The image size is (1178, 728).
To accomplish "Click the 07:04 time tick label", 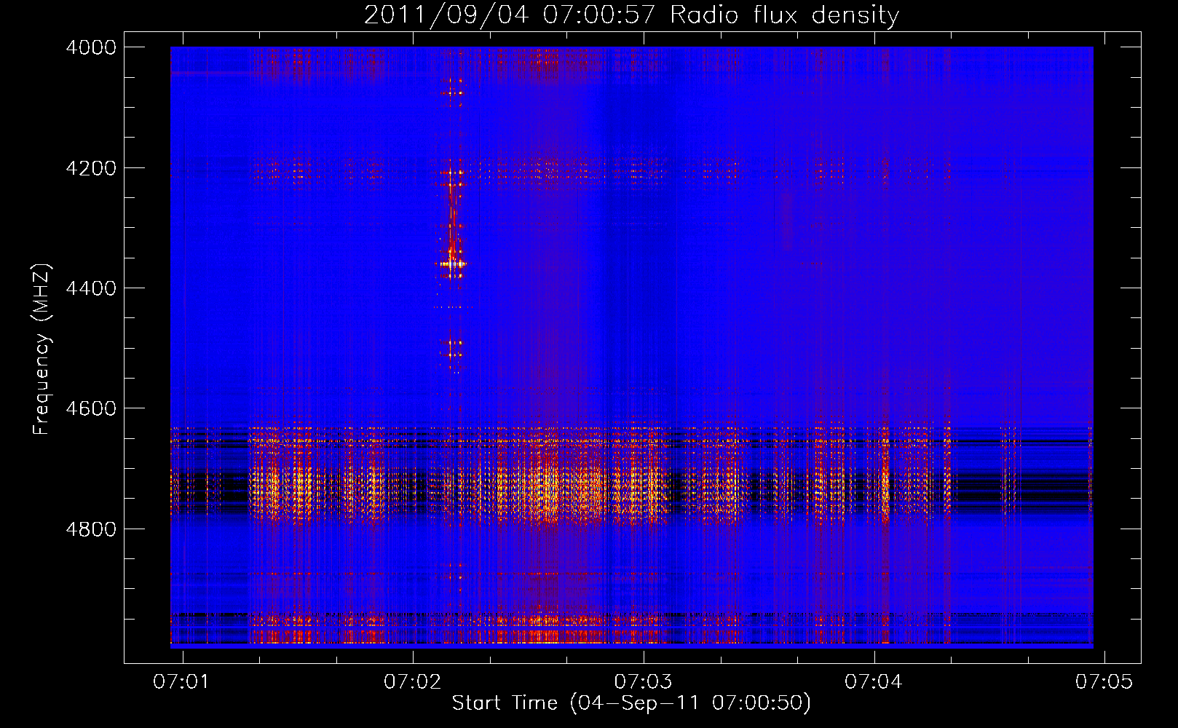I will pos(873,681).
